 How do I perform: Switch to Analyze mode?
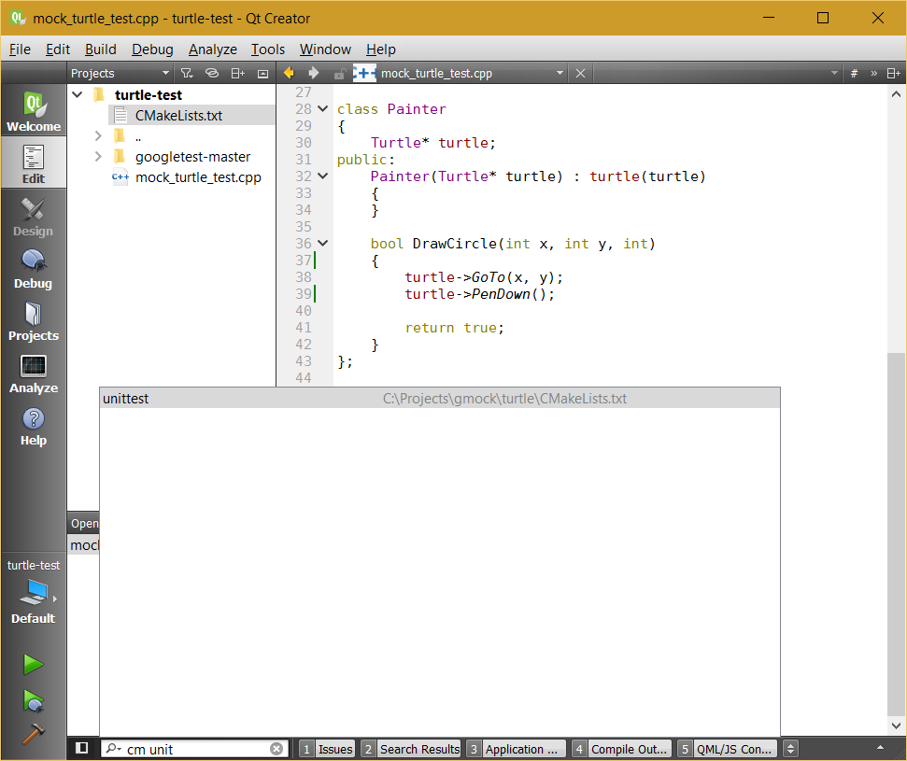(x=34, y=373)
